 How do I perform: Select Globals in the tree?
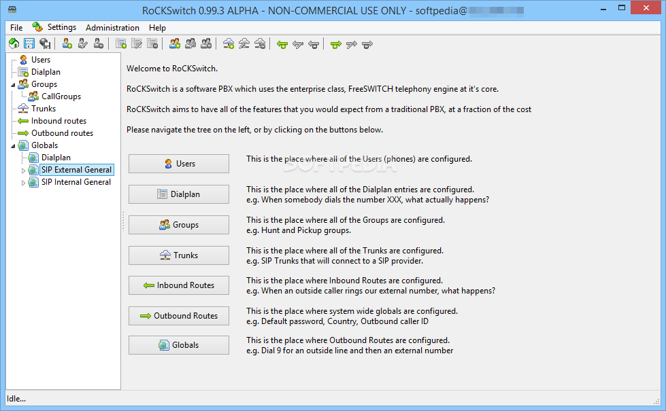click(x=45, y=145)
